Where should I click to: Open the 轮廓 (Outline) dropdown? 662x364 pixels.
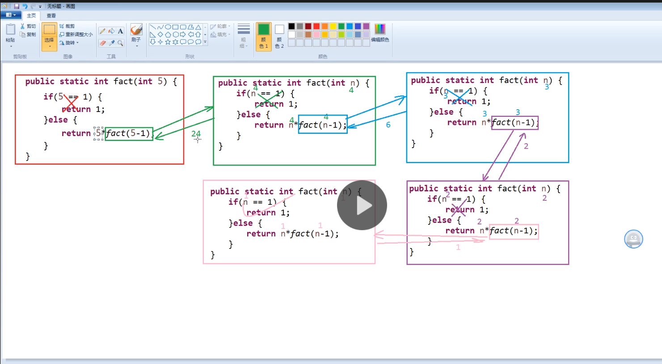[x=220, y=26]
